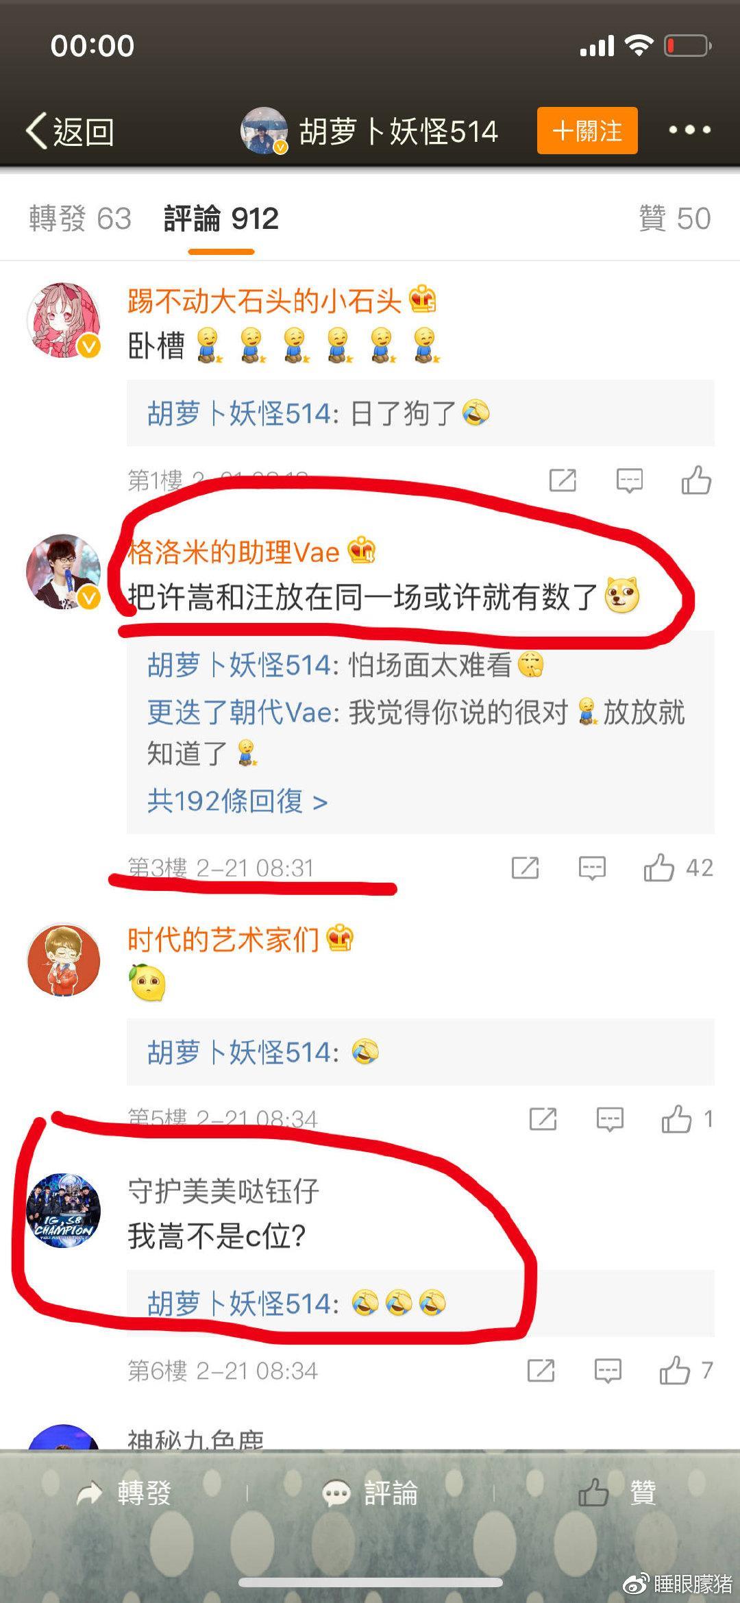Share the 第3樓 comment with forward icon
Image resolution: width=740 pixels, height=1603 pixels.
(526, 868)
